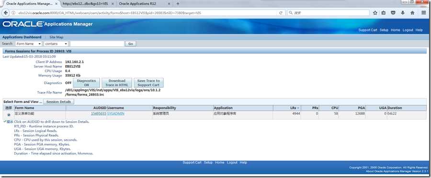Image resolution: width=431 pixels, height=178 pixels.
Task: Click Logout link in footer
Action: (x=232, y=162)
